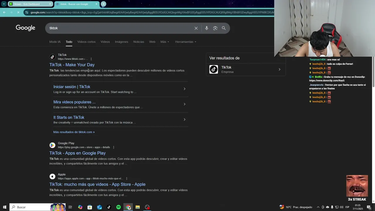The height and width of the screenshot is (211, 375).
Task: Click the BotRix chat username
Action: (x=318, y=77)
